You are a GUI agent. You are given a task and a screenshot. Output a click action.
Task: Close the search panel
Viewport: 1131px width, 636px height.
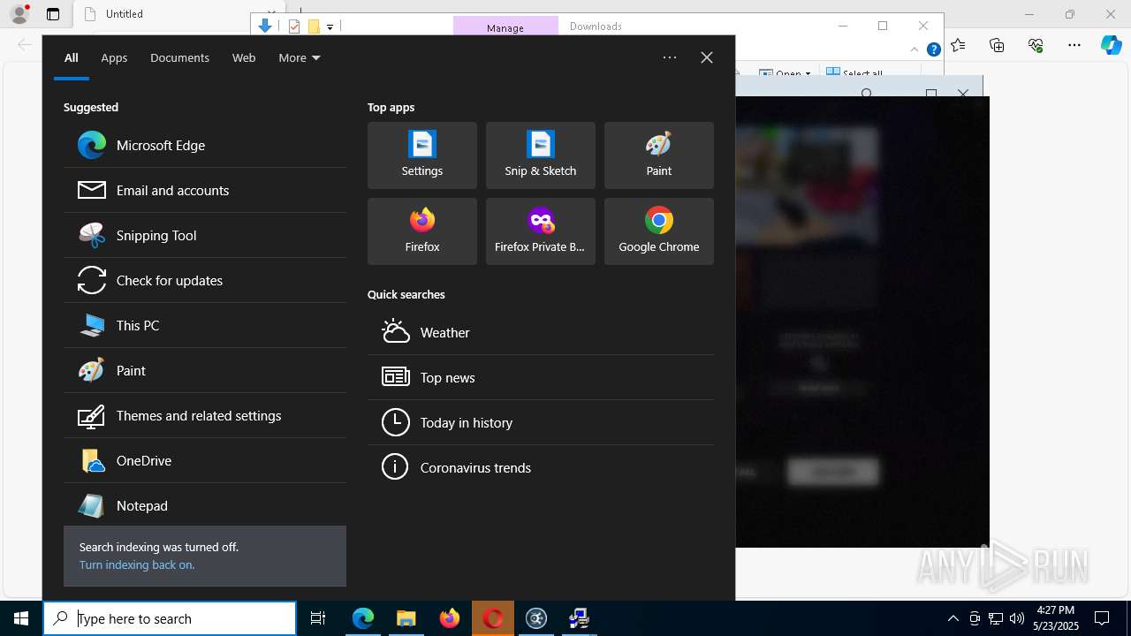click(x=707, y=57)
